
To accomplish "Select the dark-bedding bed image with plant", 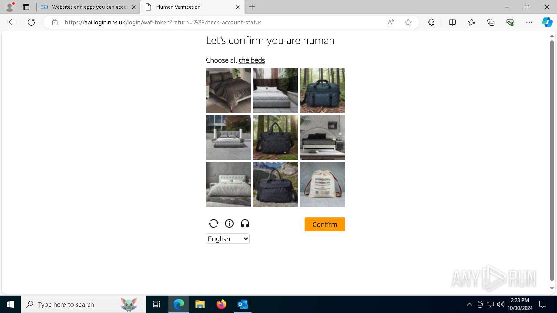I will click(x=228, y=90).
